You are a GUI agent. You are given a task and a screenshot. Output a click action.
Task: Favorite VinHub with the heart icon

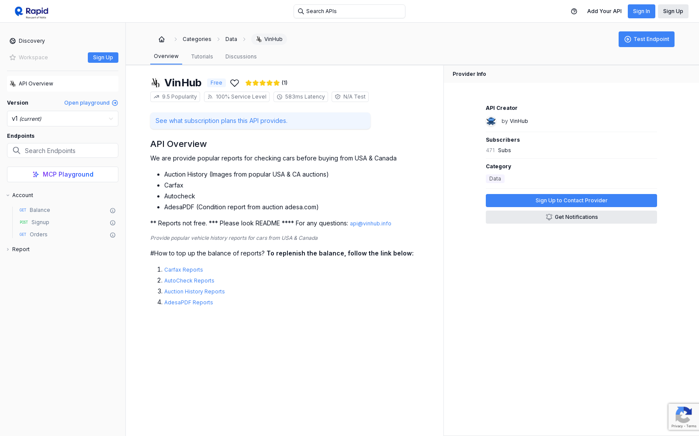235,83
